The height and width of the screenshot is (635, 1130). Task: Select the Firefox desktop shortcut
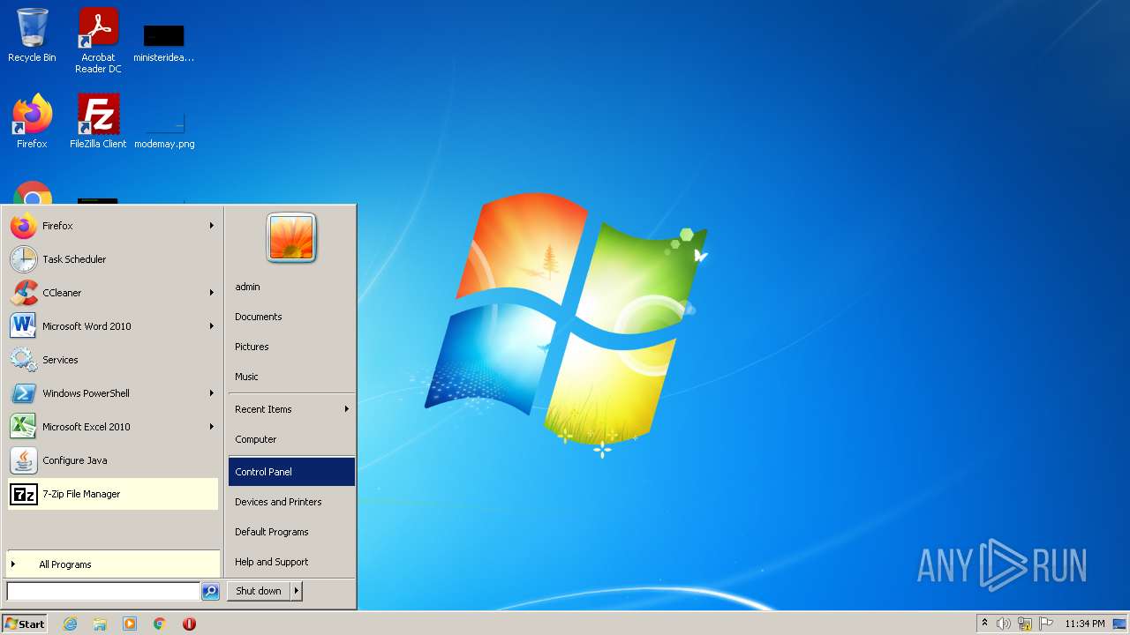click(x=32, y=122)
